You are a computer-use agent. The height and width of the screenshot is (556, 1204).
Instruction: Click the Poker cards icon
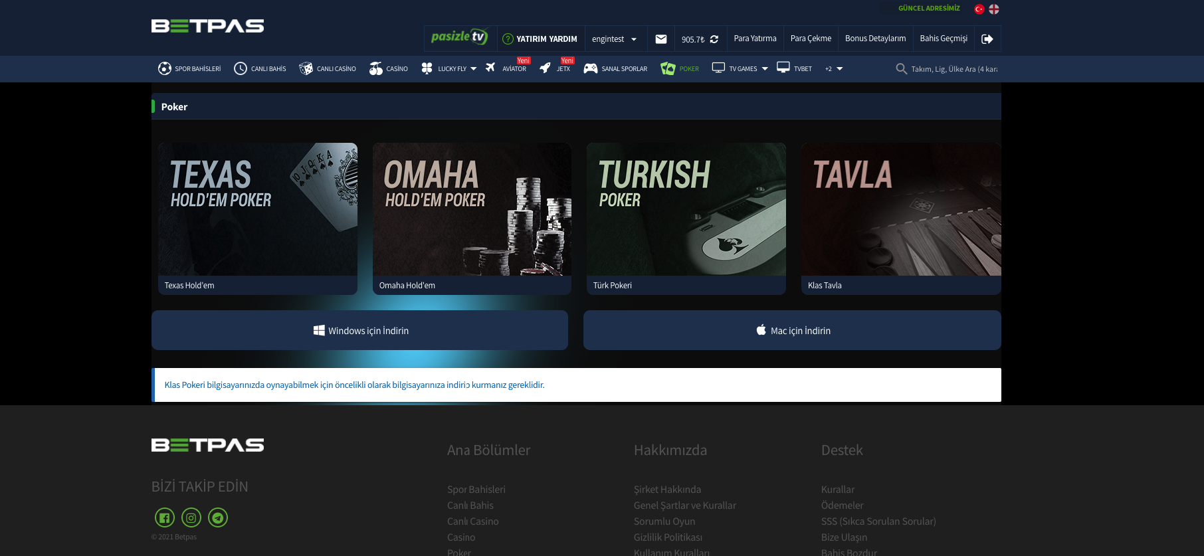(668, 68)
